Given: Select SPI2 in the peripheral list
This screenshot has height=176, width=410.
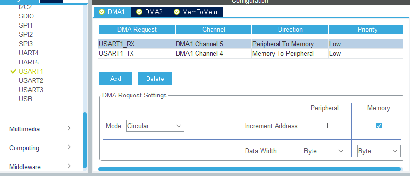Looking at the screenshot, I should pos(26,34).
